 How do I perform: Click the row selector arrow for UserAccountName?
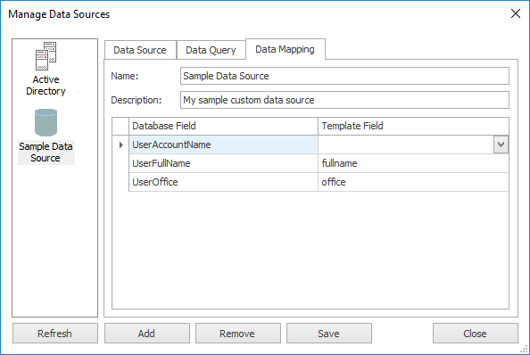pyautogui.click(x=120, y=144)
